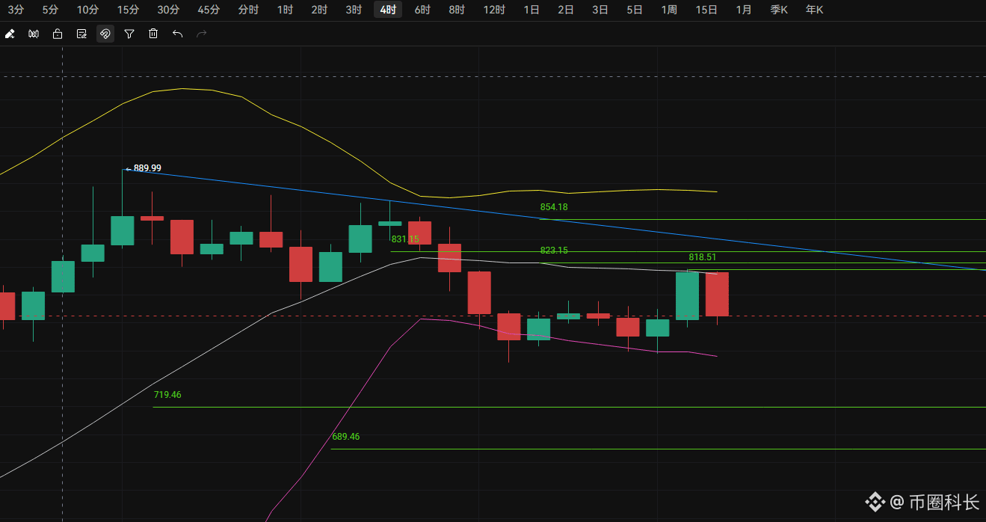
Task: Switch to 1周 timeframe
Action: pyautogui.click(x=669, y=10)
